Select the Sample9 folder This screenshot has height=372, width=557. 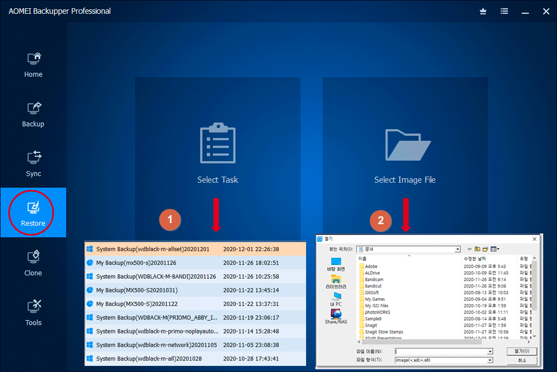[370, 319]
